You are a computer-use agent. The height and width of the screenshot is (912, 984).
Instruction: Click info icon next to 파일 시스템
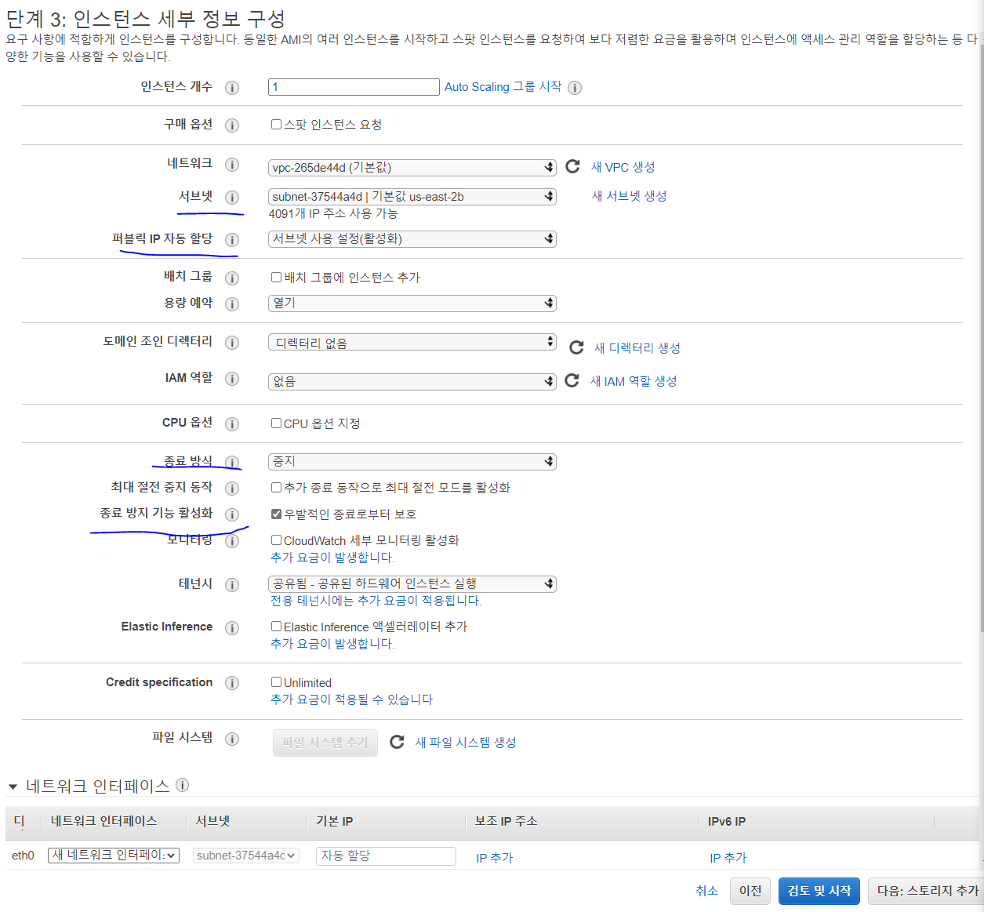(x=232, y=739)
